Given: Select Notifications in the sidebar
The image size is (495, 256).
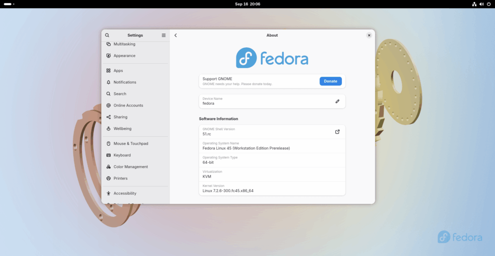Looking at the screenshot, I should point(136,82).
